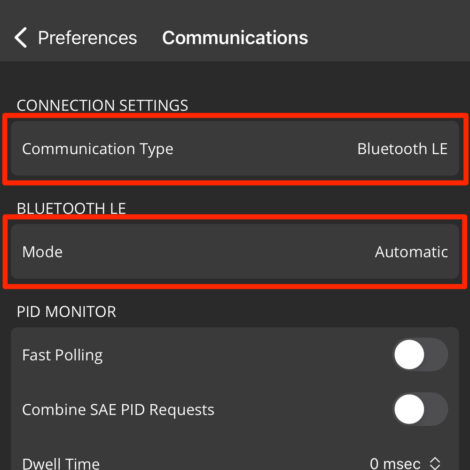Tap empty space in the Fast Polling row

pyautogui.click(x=244, y=355)
